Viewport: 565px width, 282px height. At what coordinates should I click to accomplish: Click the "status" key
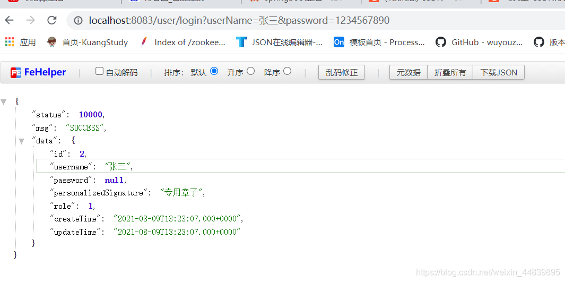coord(49,115)
